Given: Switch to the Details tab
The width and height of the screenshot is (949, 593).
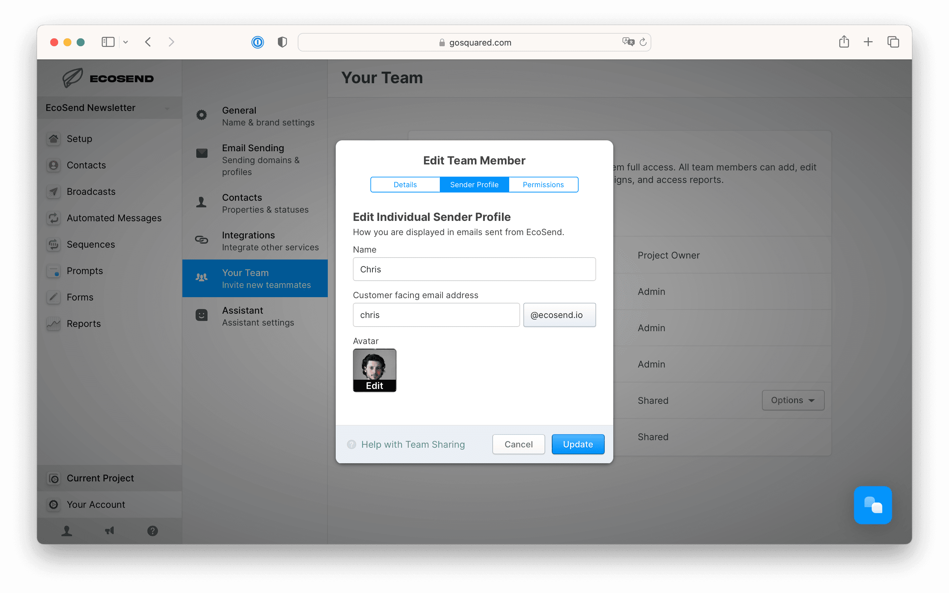Looking at the screenshot, I should click(405, 184).
